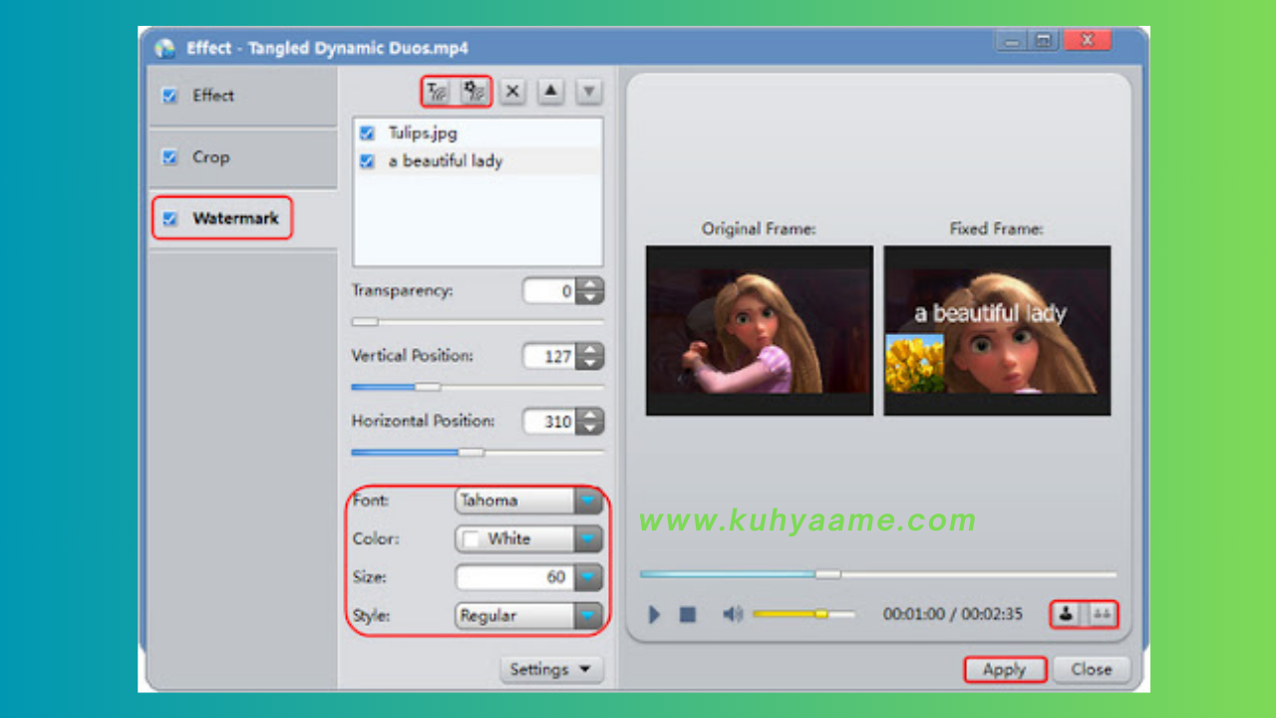
Task: Click the Vertical Position slider handle
Action: tap(428, 387)
